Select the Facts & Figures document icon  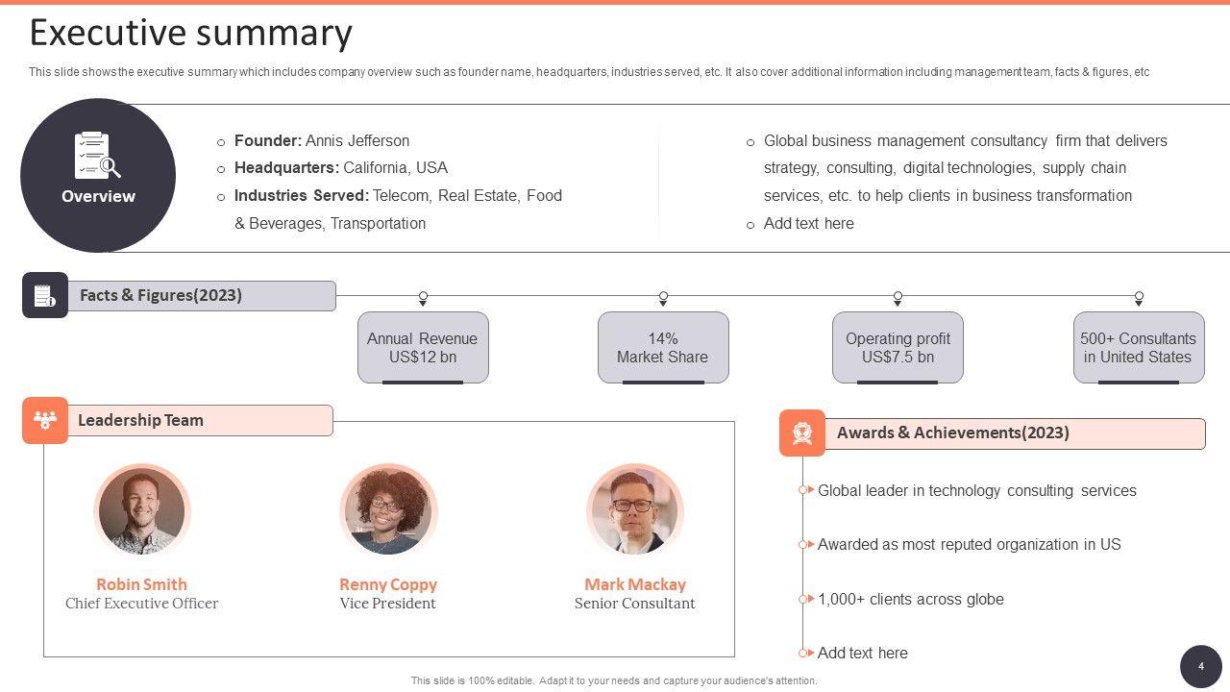(x=45, y=295)
